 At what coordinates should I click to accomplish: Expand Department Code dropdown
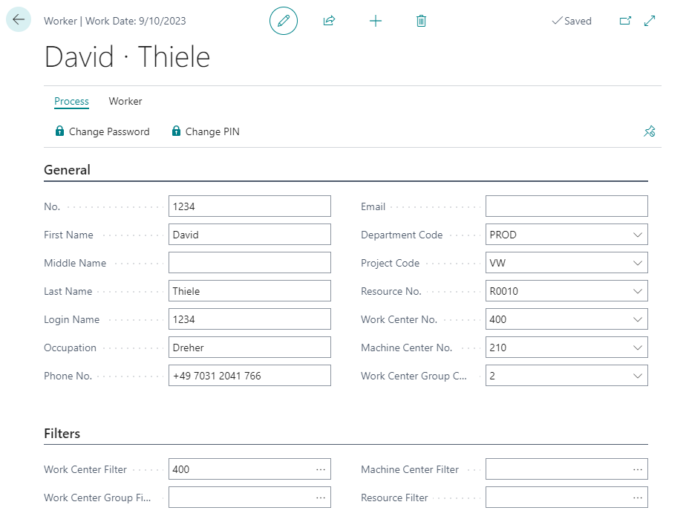pyautogui.click(x=638, y=235)
